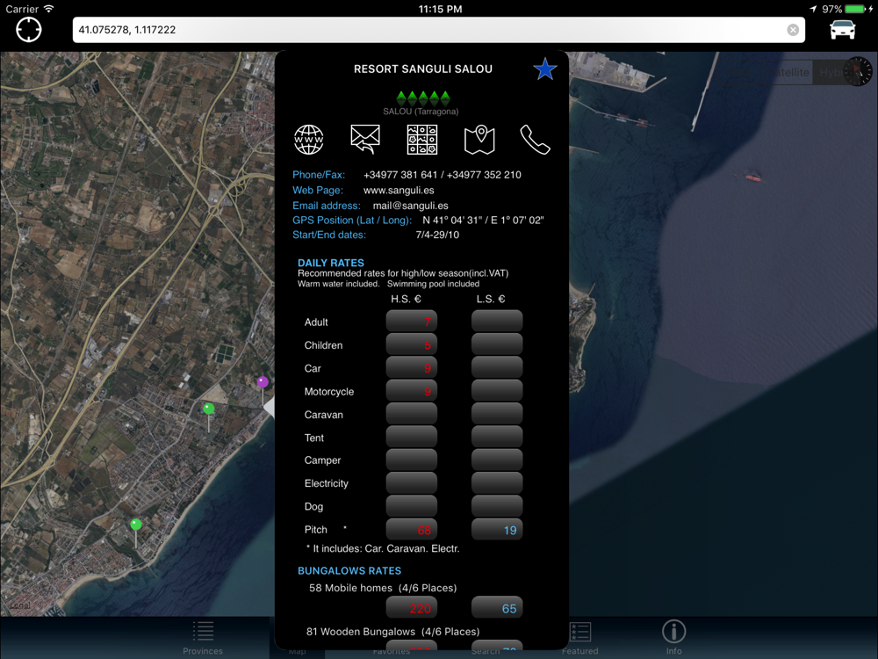The image size is (878, 659).
Task: Click the Start/End dates 7/4-29/10
Action: coord(437,235)
